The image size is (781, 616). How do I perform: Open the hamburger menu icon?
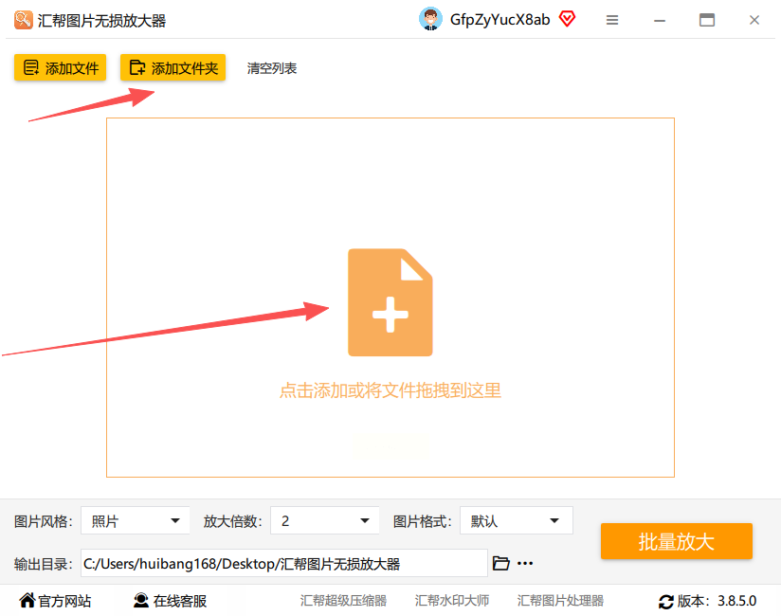pyautogui.click(x=612, y=20)
